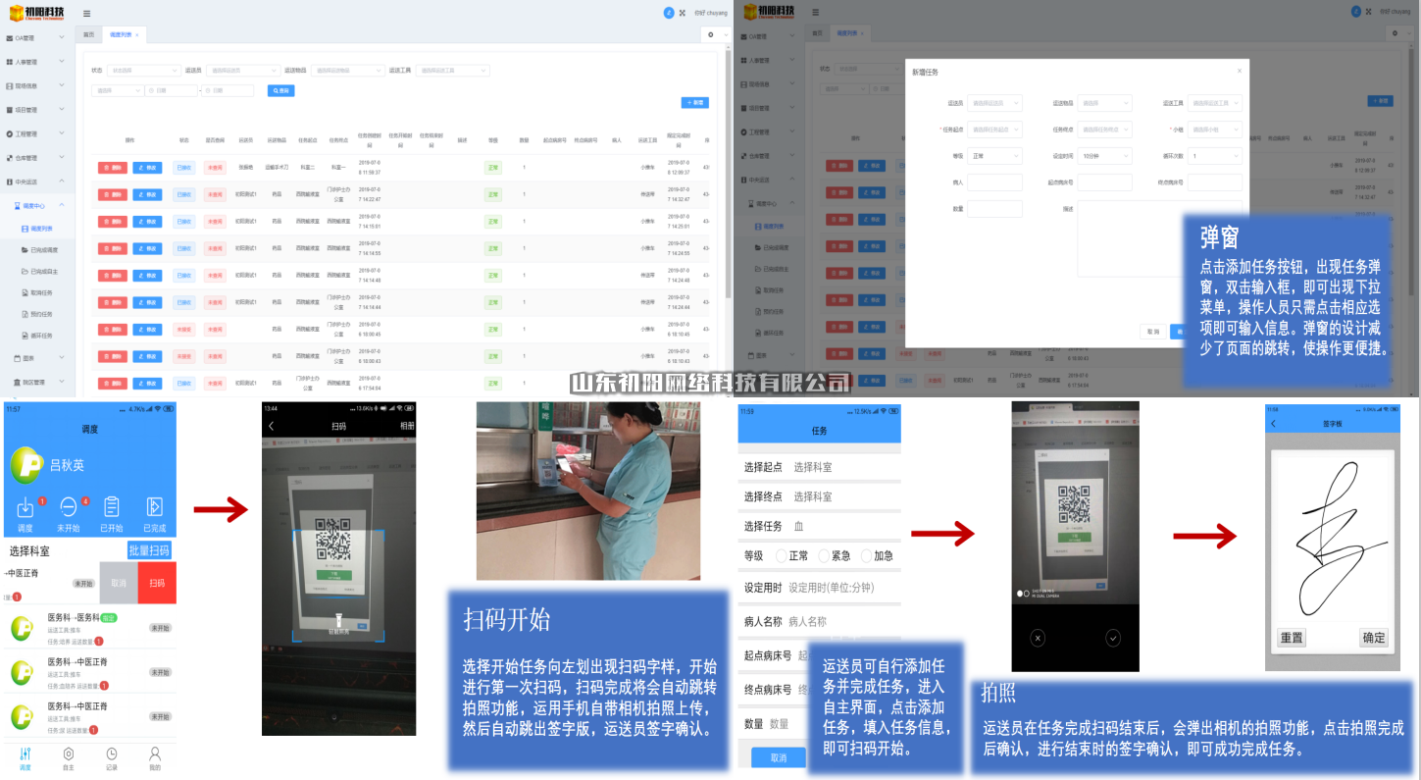
Task: Tap the camera cancel X circle icon
Action: point(1038,638)
